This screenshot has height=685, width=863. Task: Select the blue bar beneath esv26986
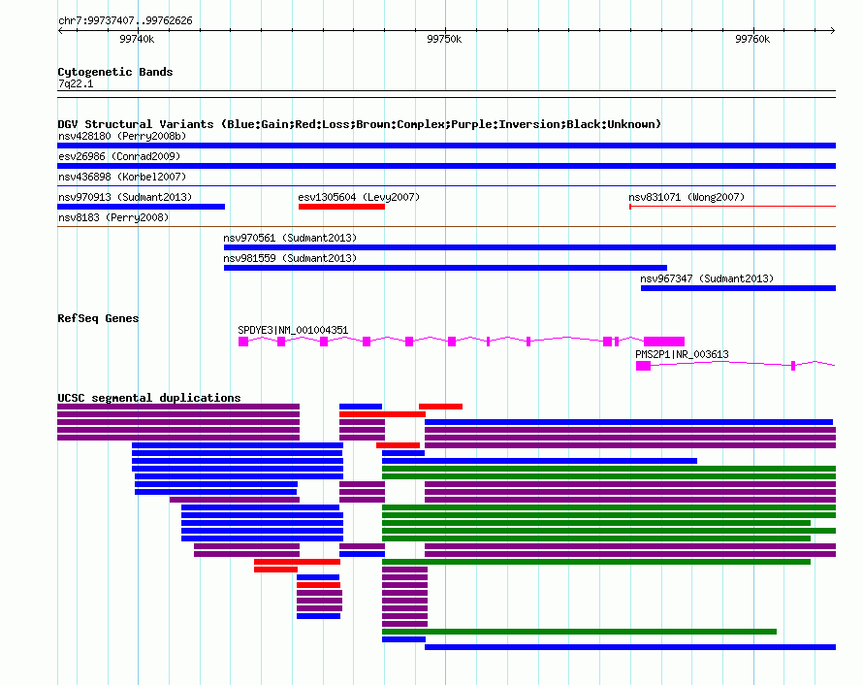tap(446, 166)
